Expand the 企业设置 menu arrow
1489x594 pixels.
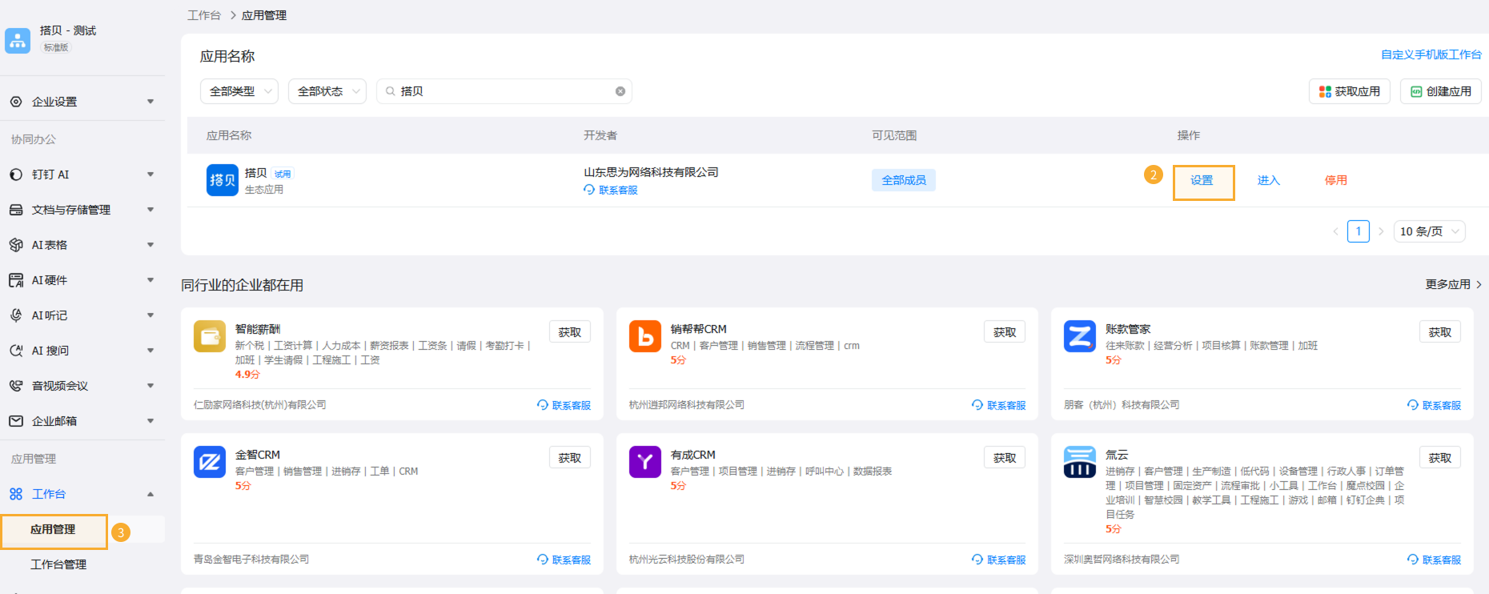click(151, 102)
